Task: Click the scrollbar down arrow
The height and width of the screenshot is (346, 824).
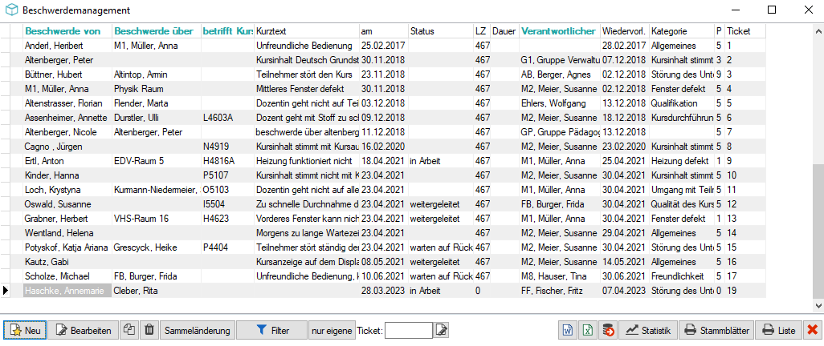Action: [818, 305]
